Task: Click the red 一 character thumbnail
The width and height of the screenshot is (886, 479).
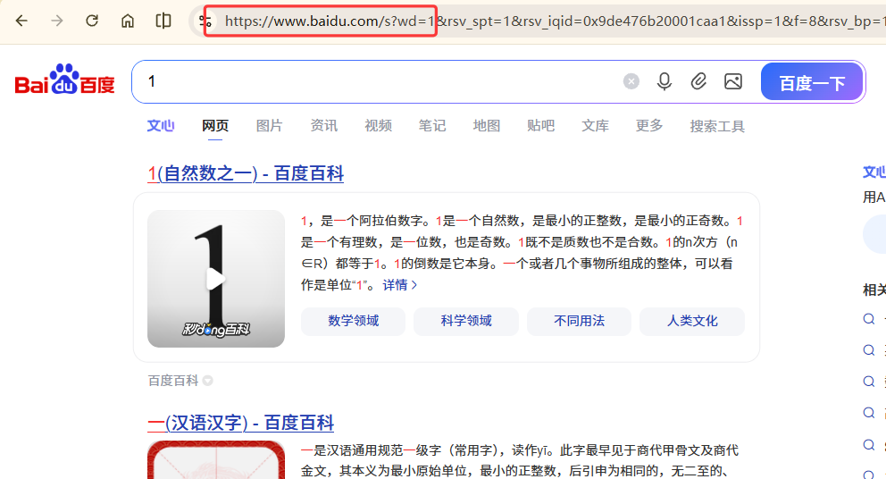Action: tap(216, 459)
